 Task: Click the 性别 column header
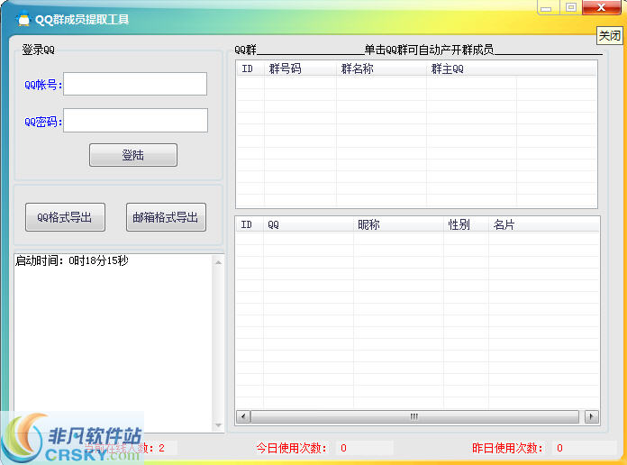466,225
